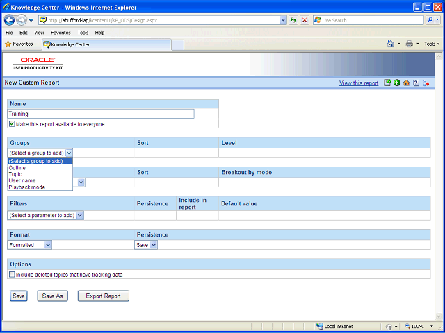Go to the orange home icon
The image size is (445, 333).
(x=406, y=83)
